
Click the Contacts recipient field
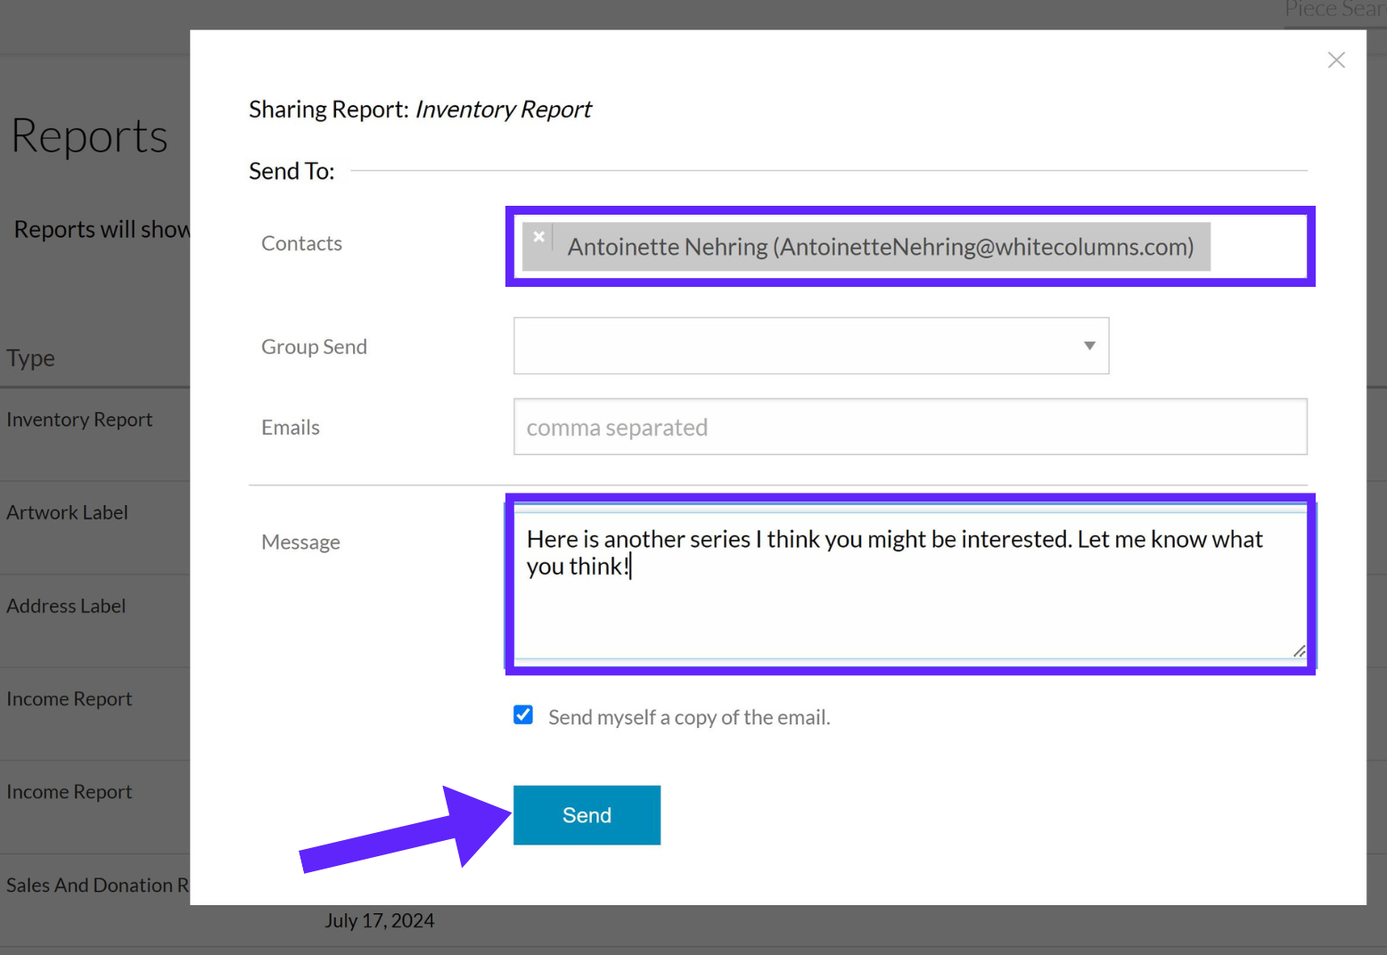[x=910, y=247]
